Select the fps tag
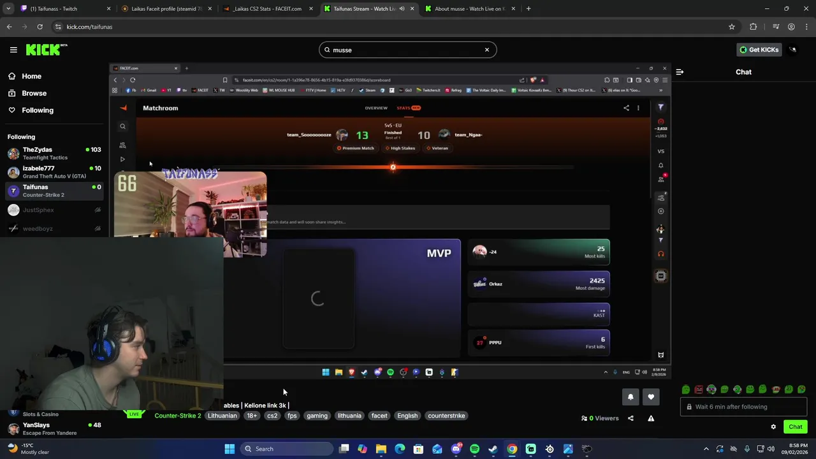The width and height of the screenshot is (816, 459). [292, 416]
